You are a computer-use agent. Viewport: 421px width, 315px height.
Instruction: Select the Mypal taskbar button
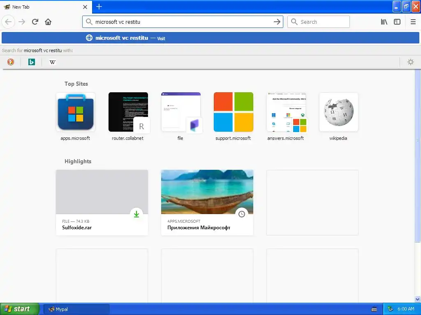[x=76, y=309]
